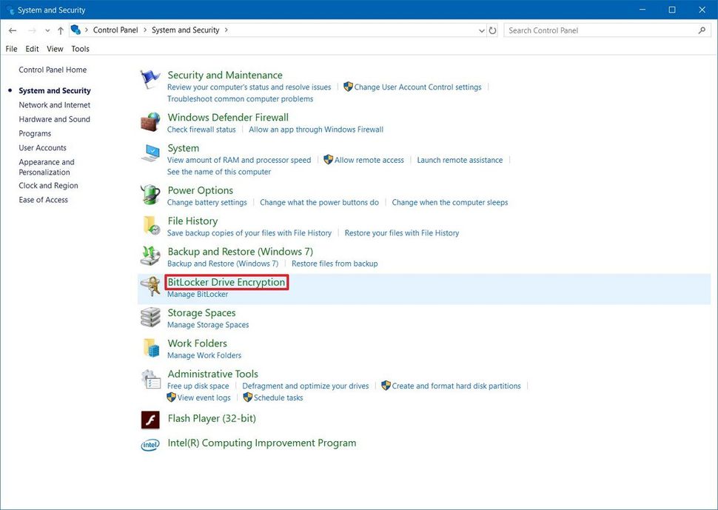Viewport: 718px width, 510px height.
Task: Open Administrative Tools via its icon
Action: [x=150, y=378]
